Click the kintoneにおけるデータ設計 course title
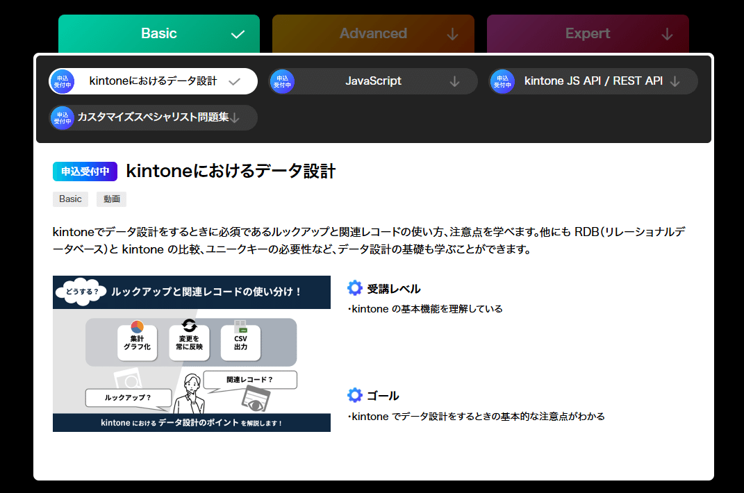744x493 pixels. (230, 171)
